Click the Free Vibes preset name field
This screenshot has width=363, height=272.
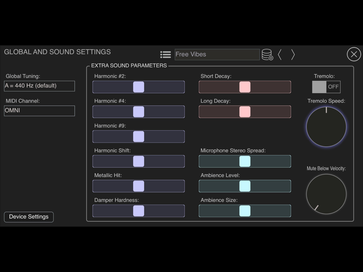[x=217, y=55]
